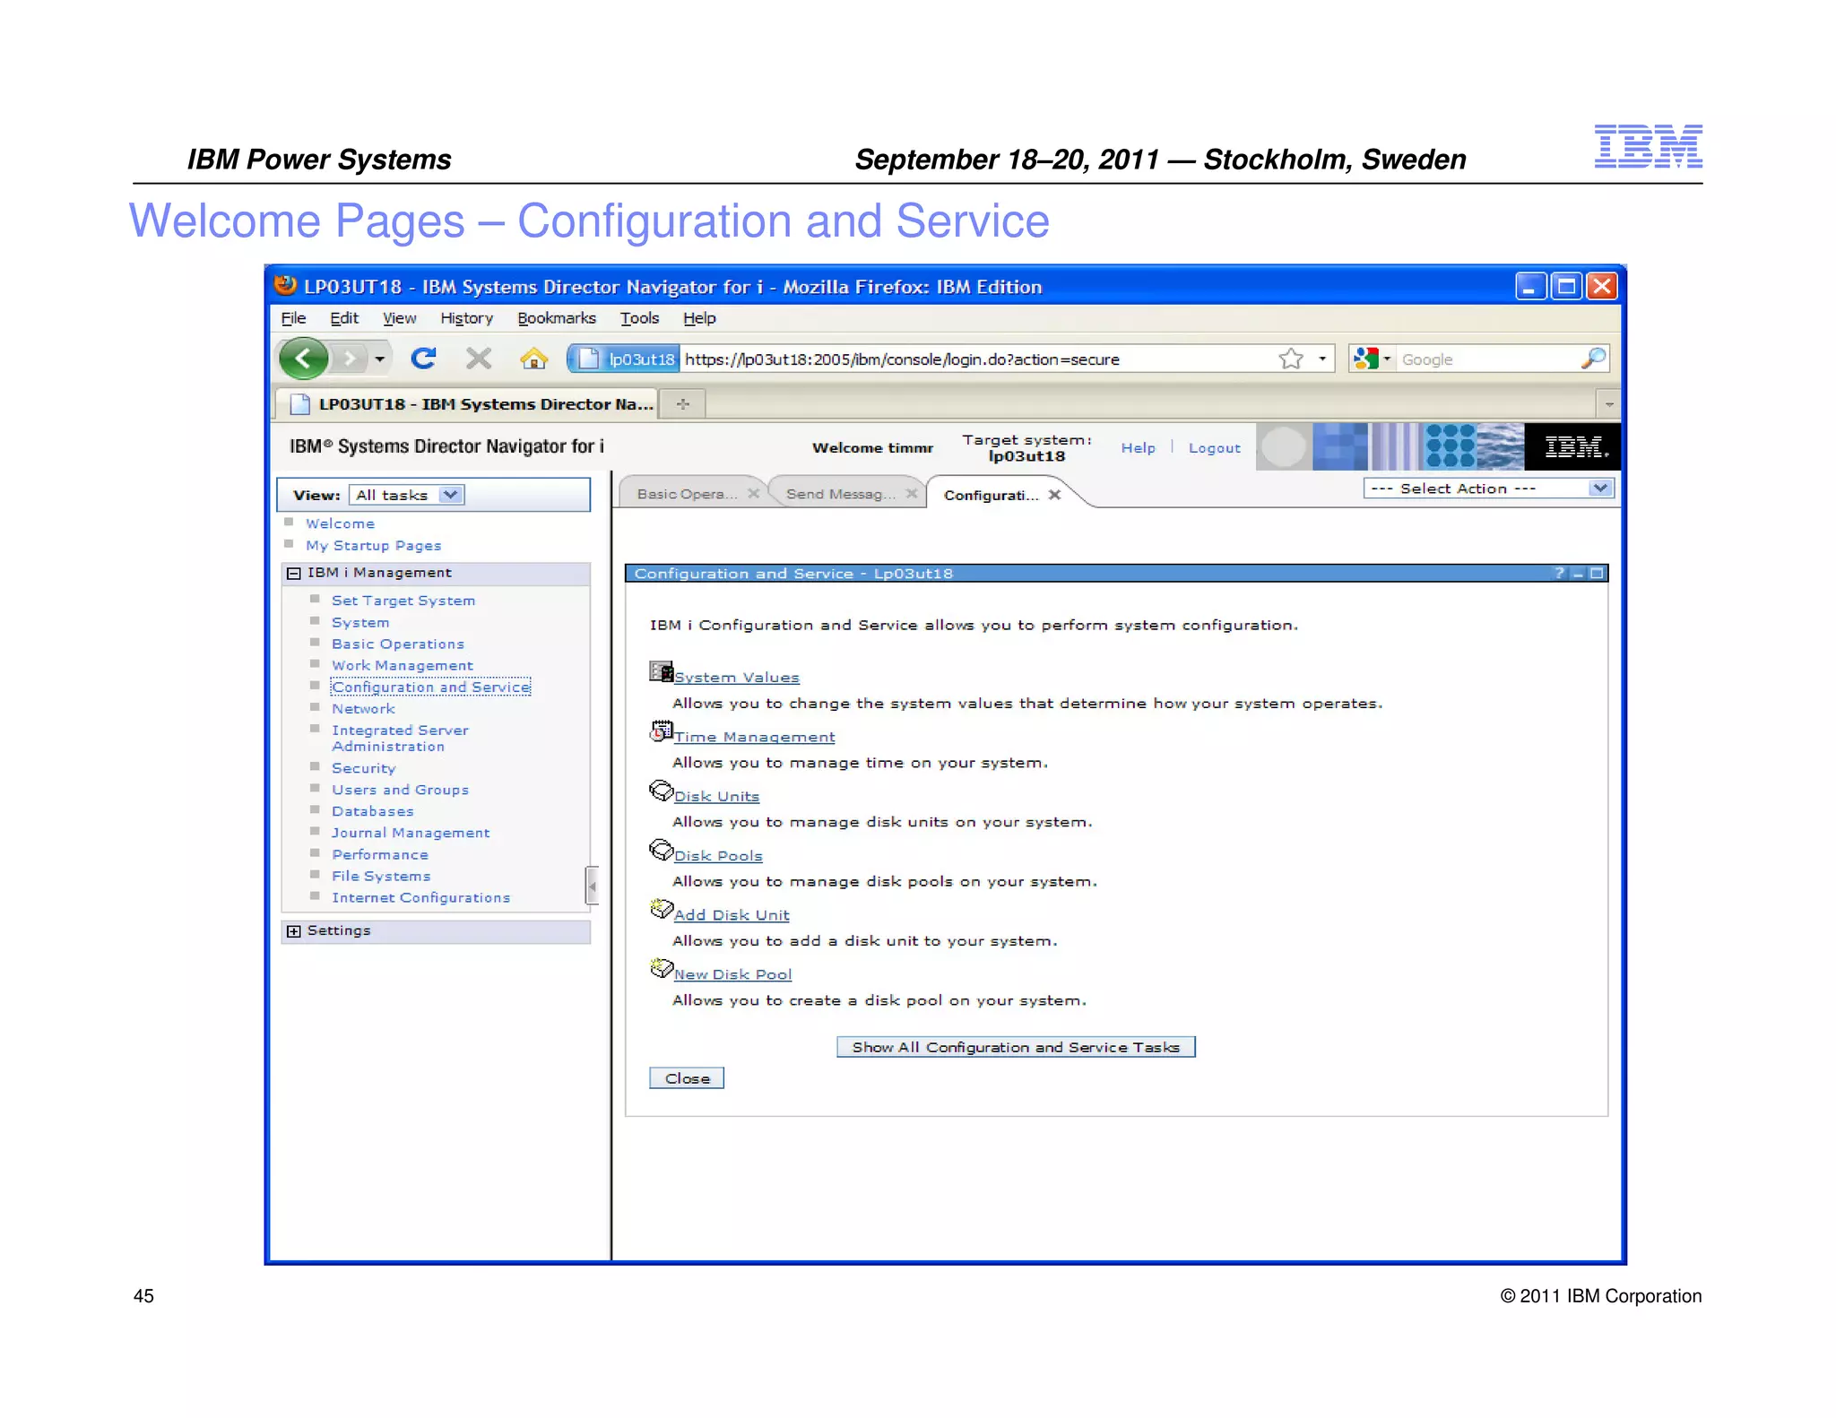1836x1418 pixels.
Task: Click Show All Configuration and Service Tasks
Action: point(1015,1047)
